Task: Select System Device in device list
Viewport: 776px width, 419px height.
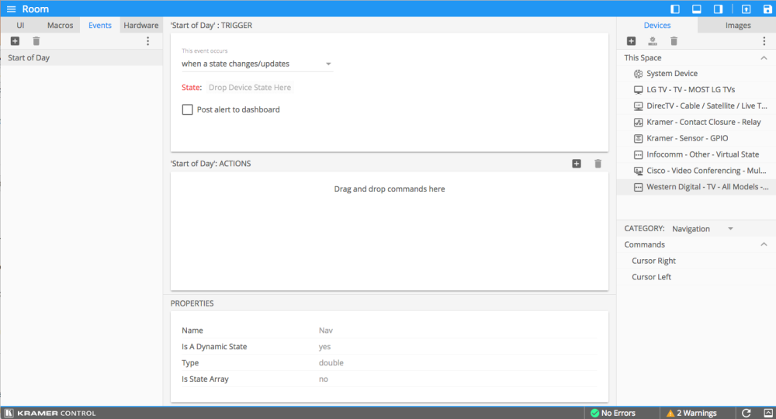Action: (x=696, y=73)
